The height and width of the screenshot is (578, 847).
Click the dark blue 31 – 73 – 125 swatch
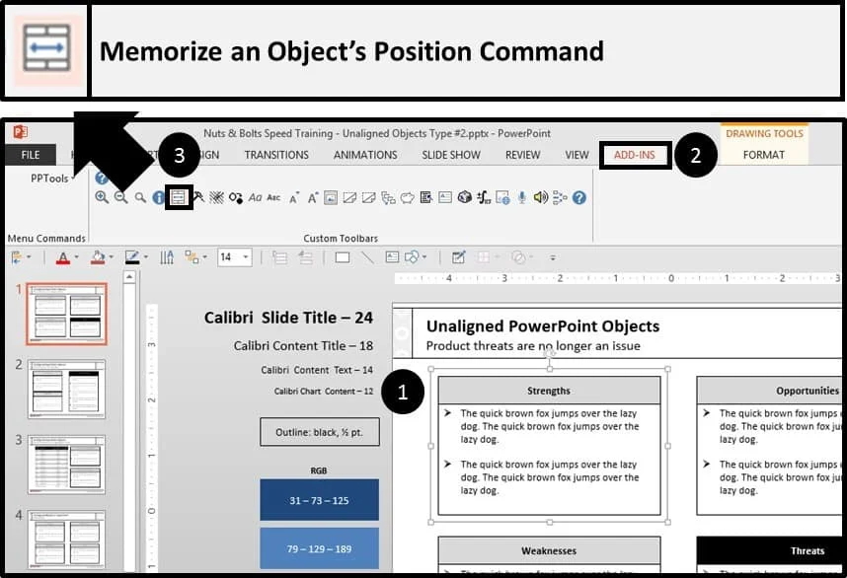319,500
